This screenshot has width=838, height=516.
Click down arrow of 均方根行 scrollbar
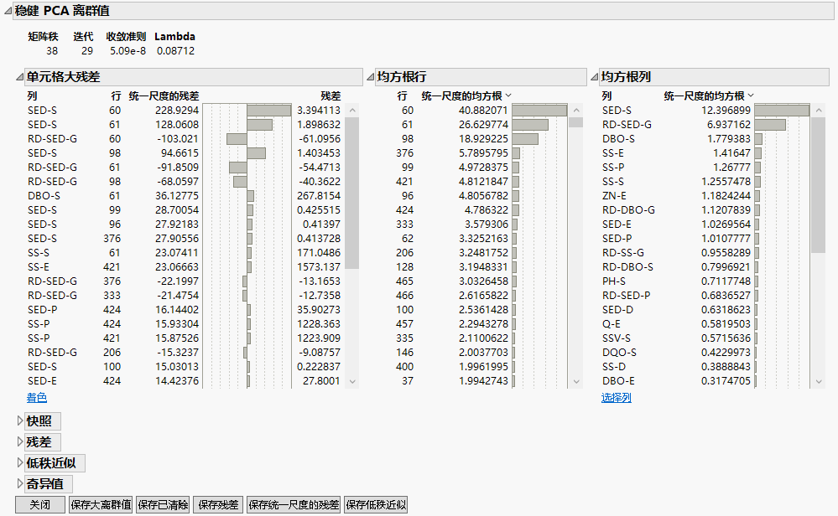576,381
